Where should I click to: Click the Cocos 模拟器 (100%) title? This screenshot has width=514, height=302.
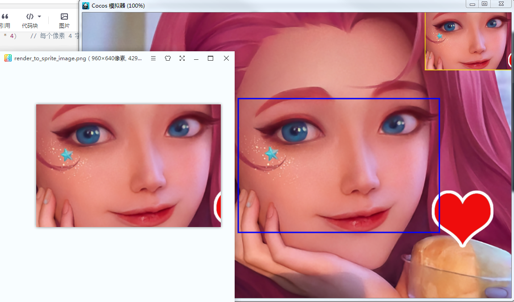coord(118,5)
